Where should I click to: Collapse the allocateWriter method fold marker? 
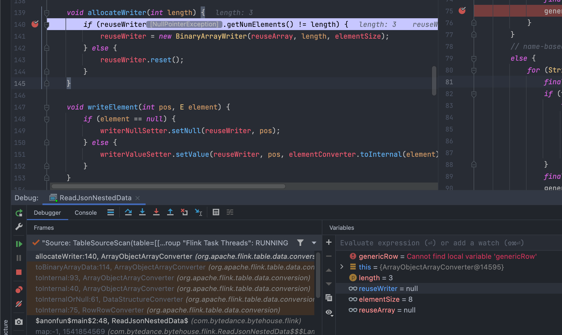tap(46, 13)
